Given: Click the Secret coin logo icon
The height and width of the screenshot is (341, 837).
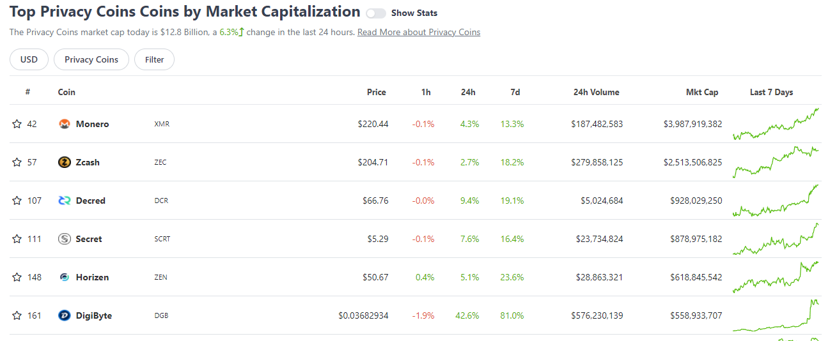Looking at the screenshot, I should (64, 239).
